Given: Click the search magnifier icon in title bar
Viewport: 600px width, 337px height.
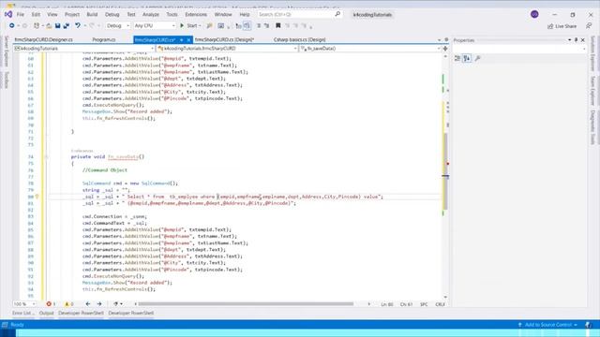Looking at the screenshot, I should click(337, 14).
